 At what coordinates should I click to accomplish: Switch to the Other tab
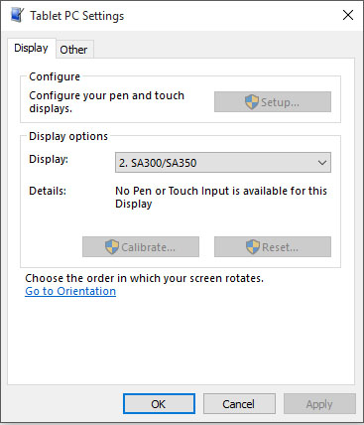(73, 50)
